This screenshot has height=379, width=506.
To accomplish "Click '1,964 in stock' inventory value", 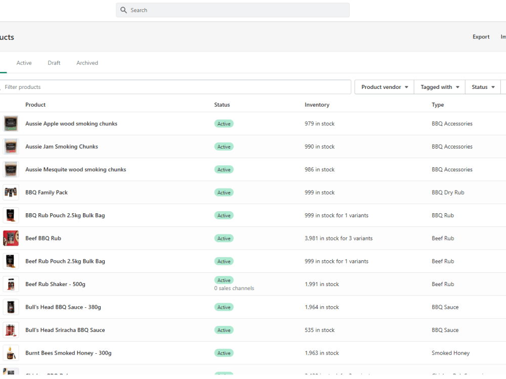I will tap(322, 307).
